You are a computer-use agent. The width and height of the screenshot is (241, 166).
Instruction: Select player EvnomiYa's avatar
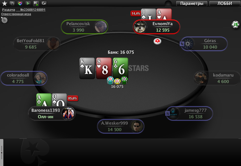click(140, 27)
